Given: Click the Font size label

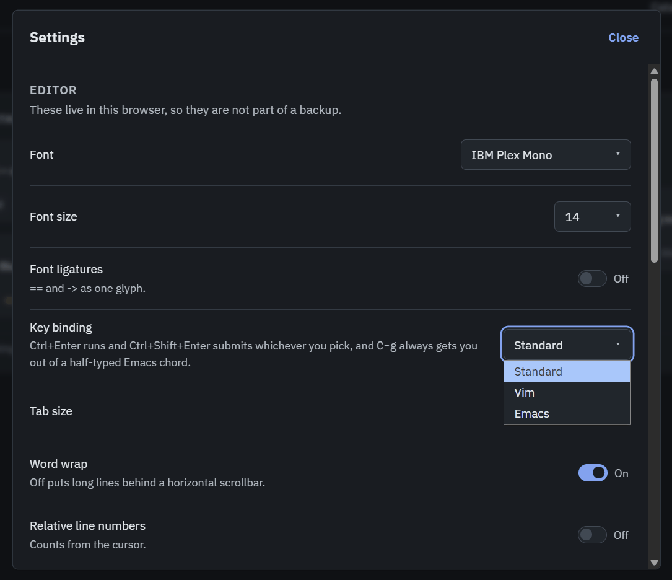Looking at the screenshot, I should pyautogui.click(x=53, y=216).
